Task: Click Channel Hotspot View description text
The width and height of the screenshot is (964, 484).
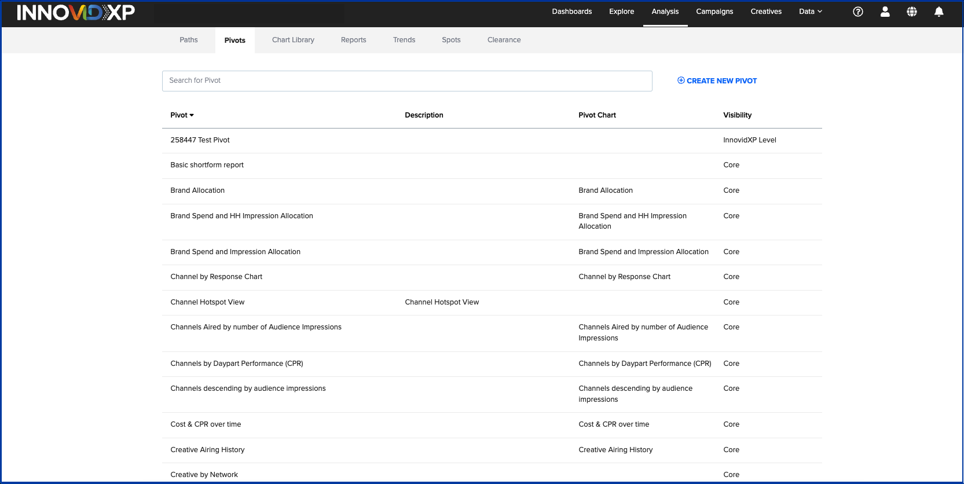Action: point(442,302)
